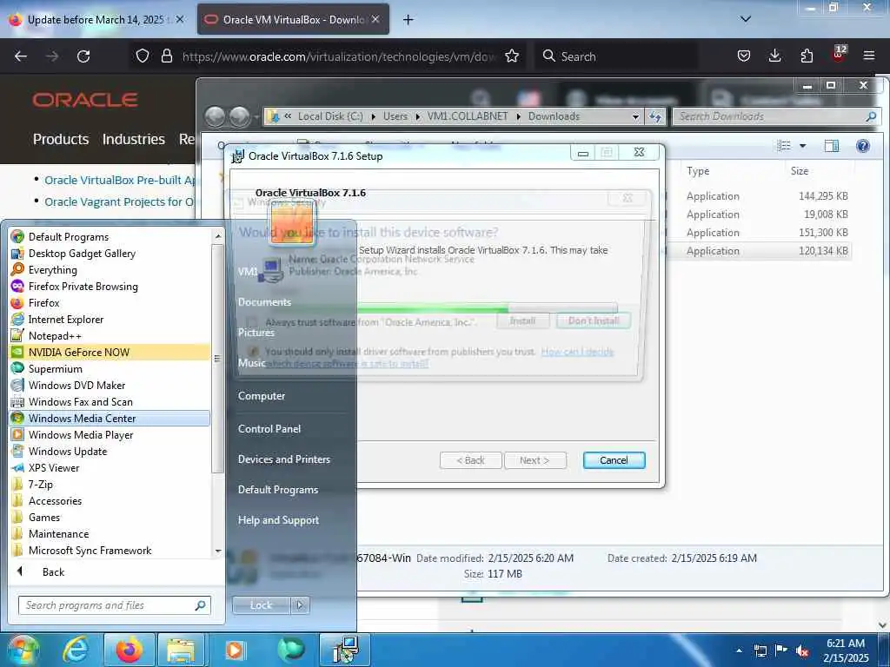This screenshot has width=890, height=667.
Task: Open Oracle Vagrant Projects link
Action: point(119,201)
